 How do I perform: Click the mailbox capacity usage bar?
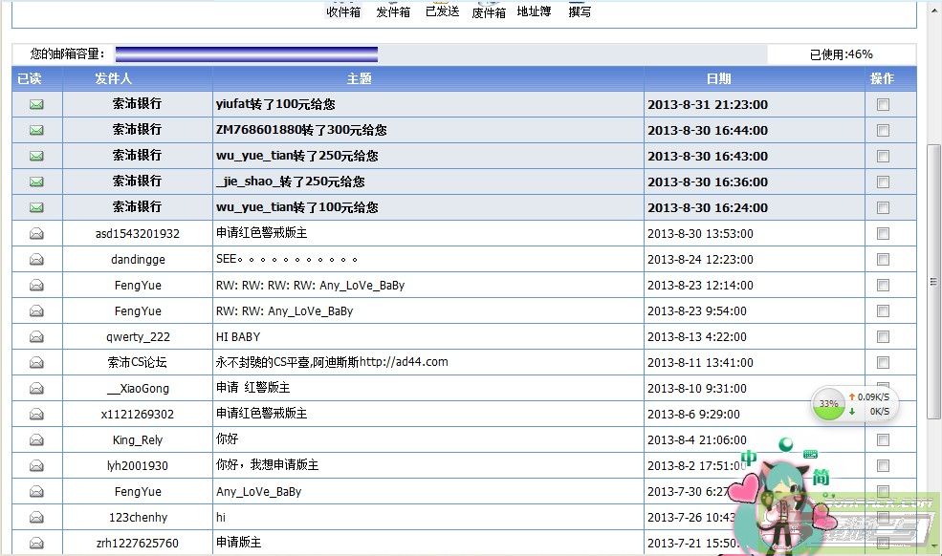pyautogui.click(x=247, y=53)
